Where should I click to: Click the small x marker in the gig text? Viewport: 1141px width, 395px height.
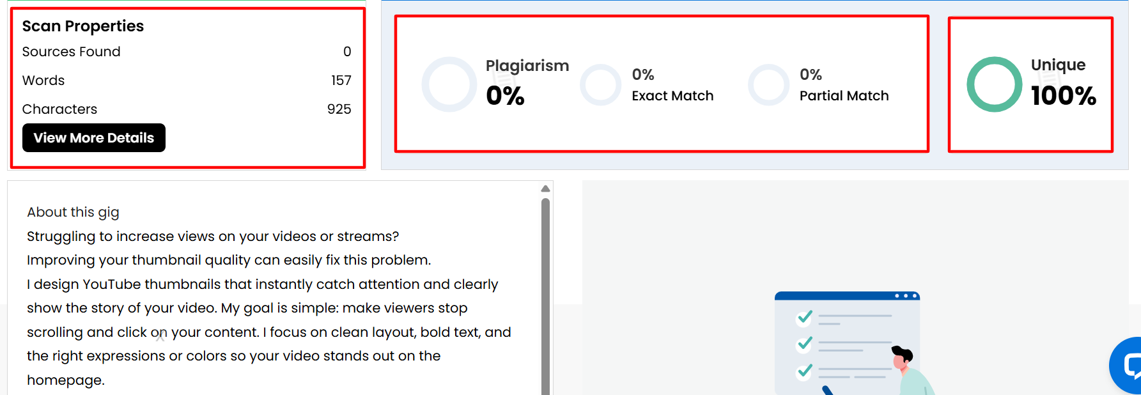click(x=160, y=334)
